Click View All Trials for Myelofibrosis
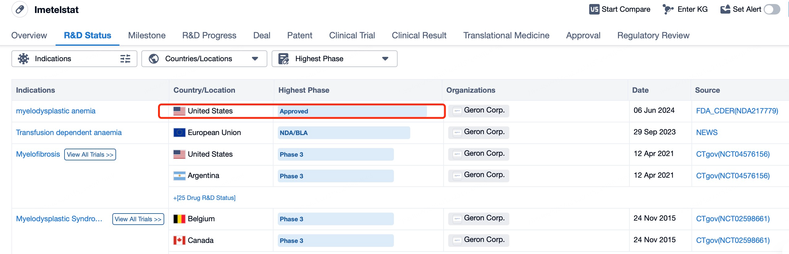This screenshot has width=789, height=254. coord(90,155)
